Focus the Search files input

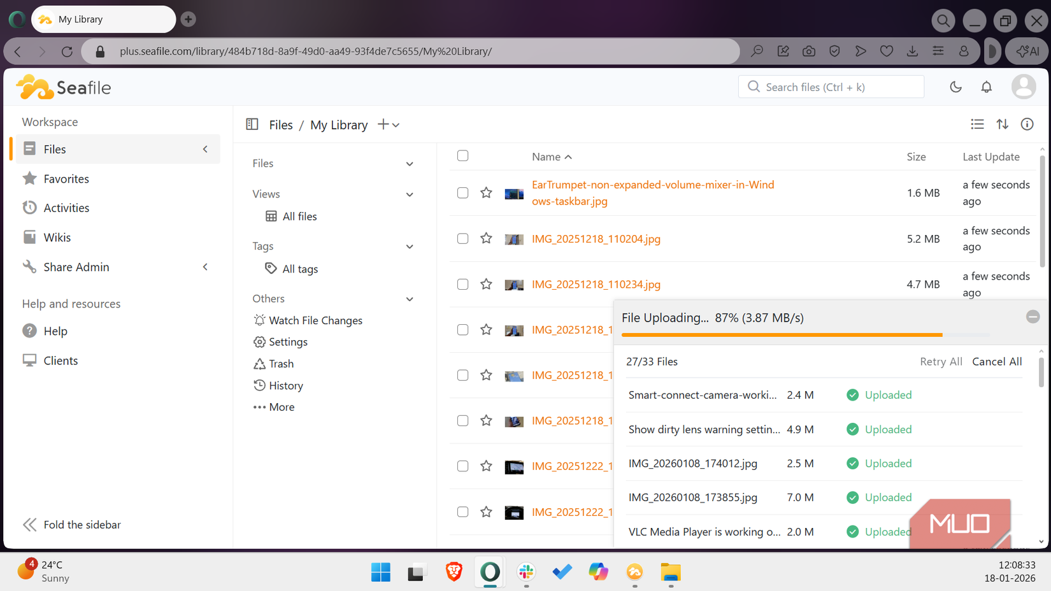point(831,87)
